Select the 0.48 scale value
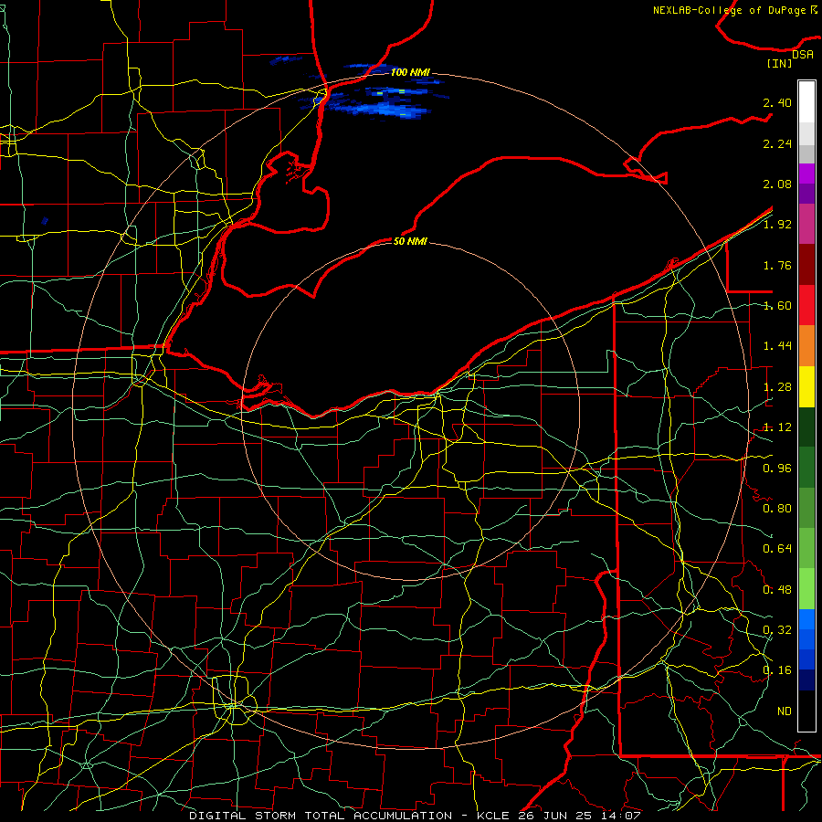The width and height of the screenshot is (822, 822). click(777, 590)
